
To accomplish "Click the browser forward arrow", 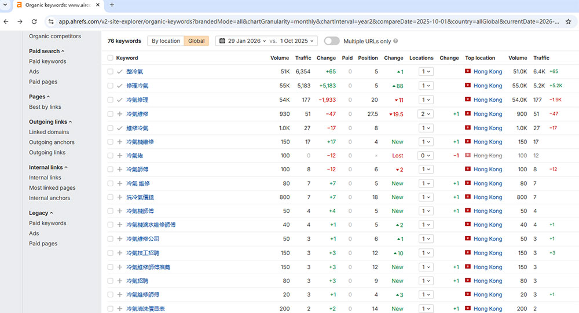I will tap(20, 21).
